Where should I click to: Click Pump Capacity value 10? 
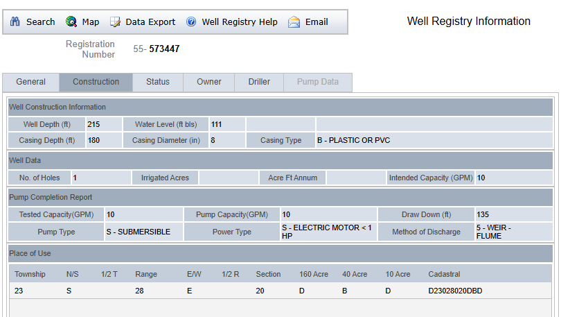click(286, 214)
